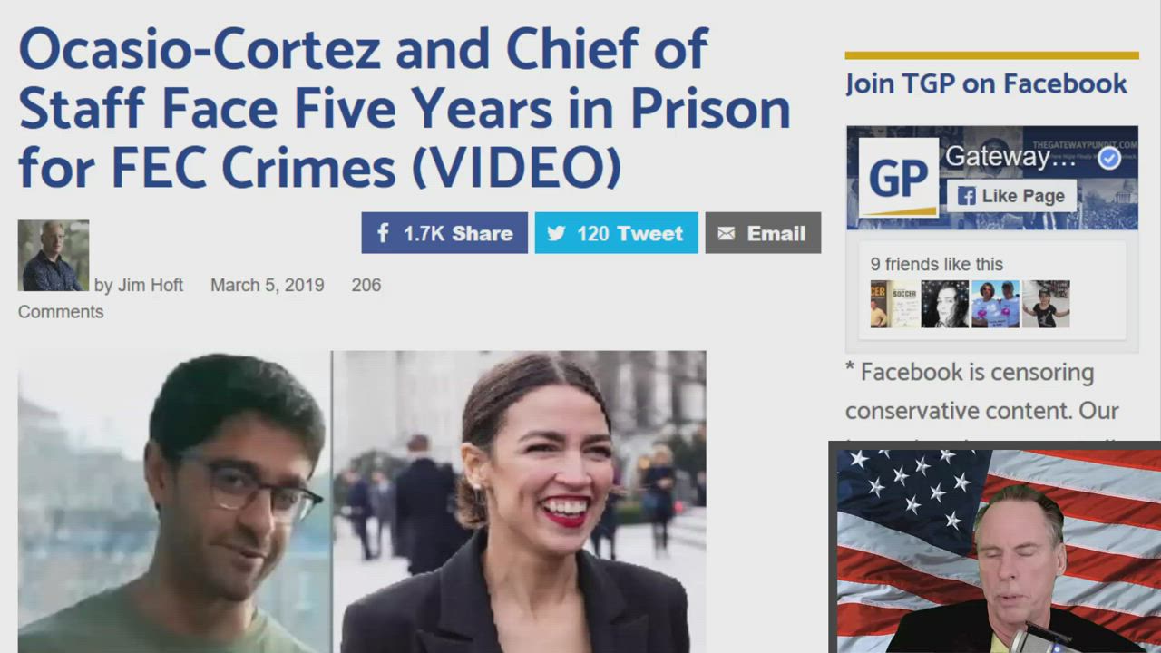Click the Gateway page name in widget
This screenshot has height=653, width=1161.
[1010, 157]
